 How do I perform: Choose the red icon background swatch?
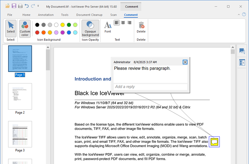pyautogui.click(x=37, y=33)
